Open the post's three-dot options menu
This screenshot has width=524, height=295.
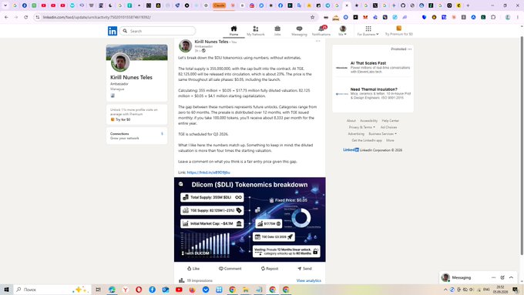coord(317,41)
